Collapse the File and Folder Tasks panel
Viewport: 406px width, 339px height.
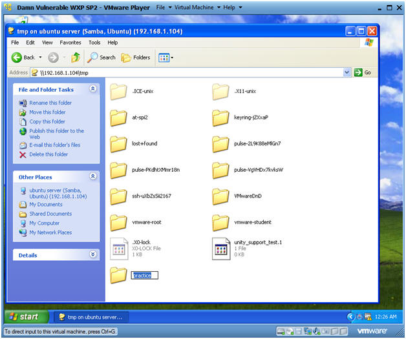pos(93,89)
